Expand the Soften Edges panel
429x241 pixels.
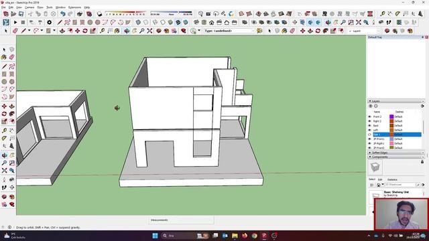click(x=396, y=153)
